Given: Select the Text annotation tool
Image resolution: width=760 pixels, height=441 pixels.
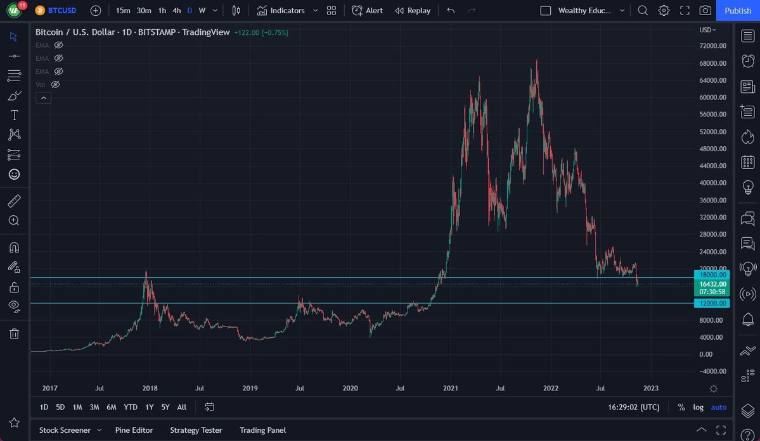Looking at the screenshot, I should 14,115.
